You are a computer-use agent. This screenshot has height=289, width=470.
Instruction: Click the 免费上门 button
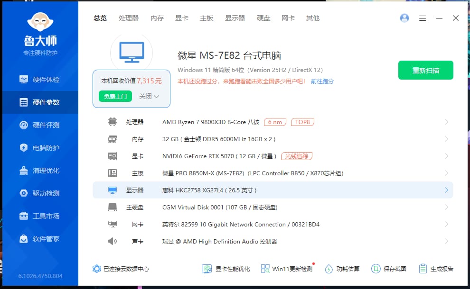tap(115, 96)
